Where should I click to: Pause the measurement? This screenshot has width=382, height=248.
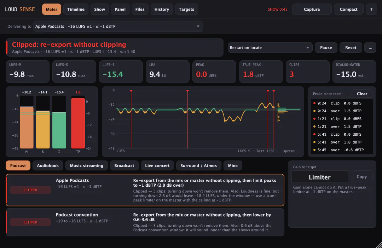tap(326, 47)
